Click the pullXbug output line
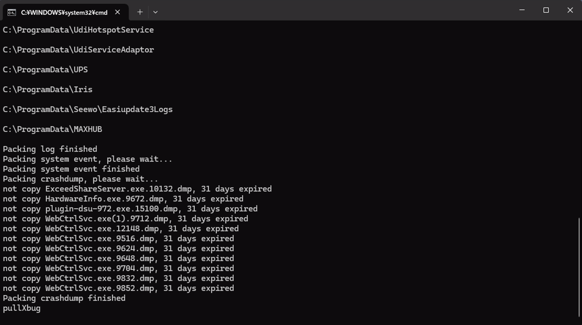The width and height of the screenshot is (582, 325). click(22, 308)
